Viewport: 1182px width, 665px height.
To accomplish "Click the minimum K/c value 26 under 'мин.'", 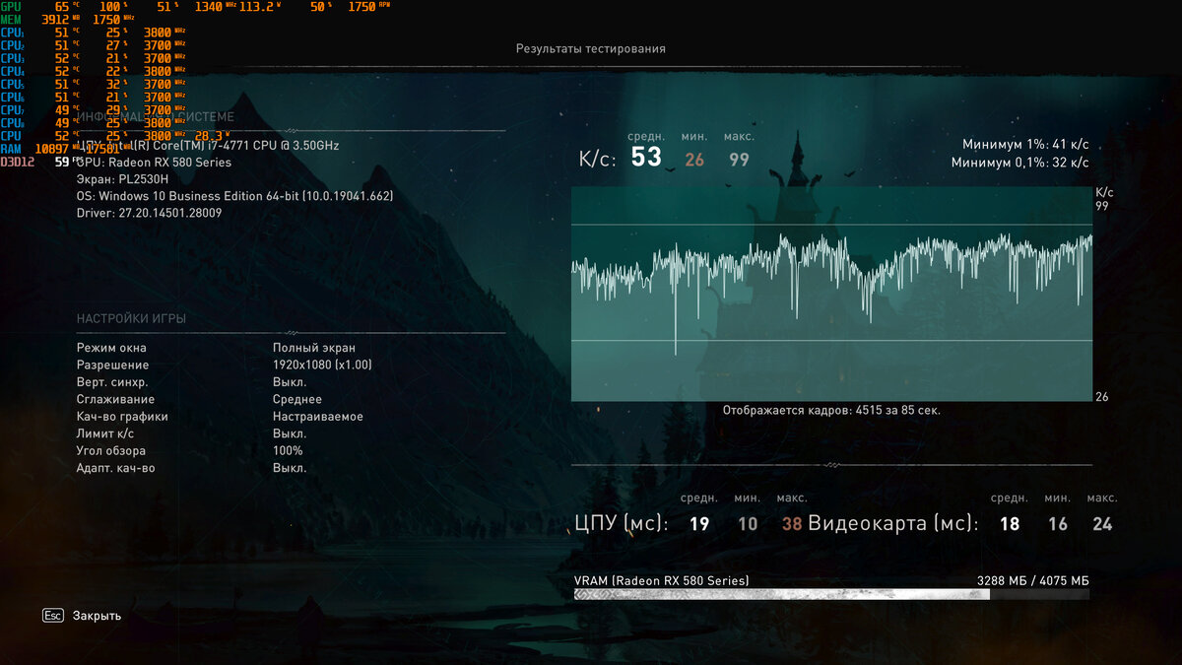I will [694, 160].
